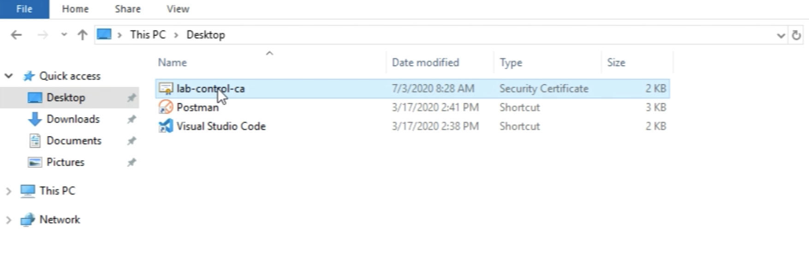Sort files by Type column header

(511, 63)
